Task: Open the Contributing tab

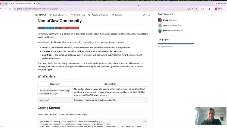Action: pos(78,15)
